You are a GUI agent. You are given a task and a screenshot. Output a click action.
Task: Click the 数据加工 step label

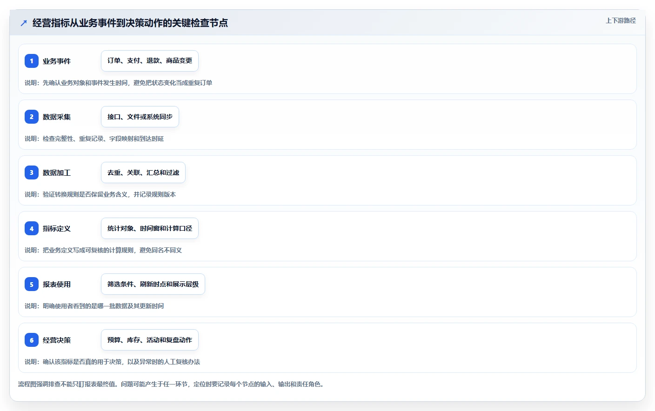(x=57, y=172)
